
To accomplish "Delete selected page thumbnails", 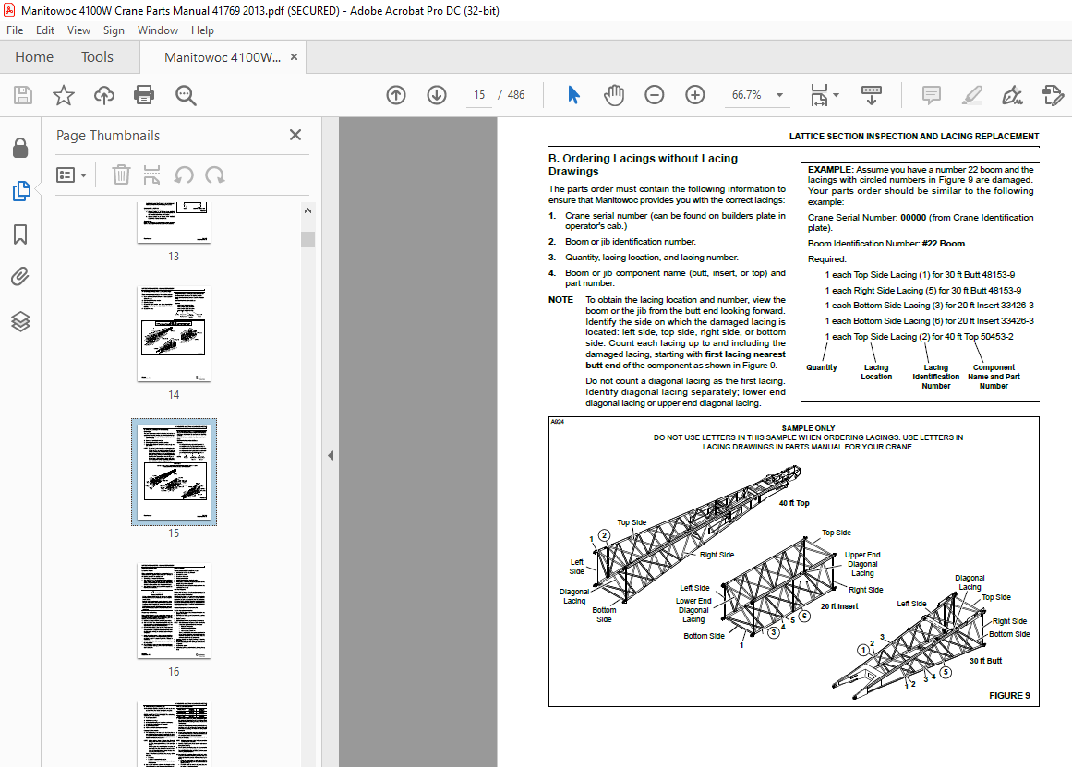I will [121, 175].
